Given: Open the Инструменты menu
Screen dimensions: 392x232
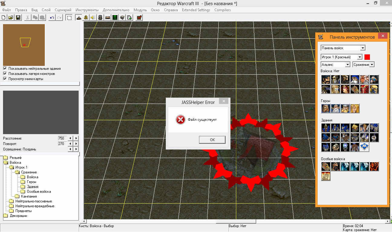Looking at the screenshot, I should point(87,10).
